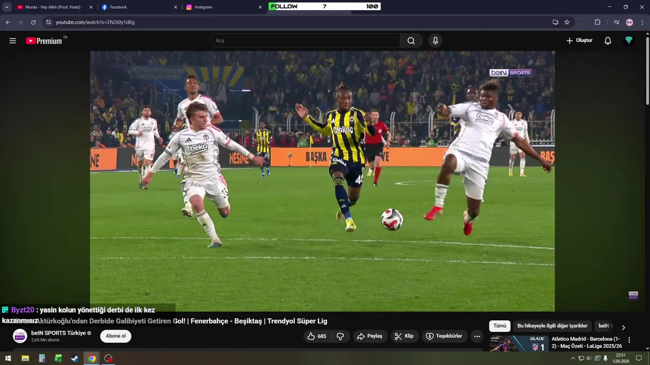Image resolution: width=650 pixels, height=365 pixels.
Task: Like the video with 685 likes
Action: click(x=317, y=336)
